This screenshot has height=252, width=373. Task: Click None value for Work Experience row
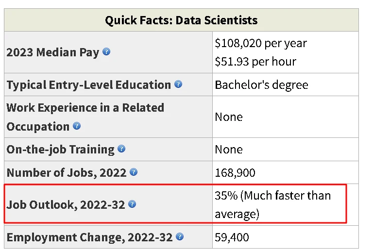click(x=229, y=117)
